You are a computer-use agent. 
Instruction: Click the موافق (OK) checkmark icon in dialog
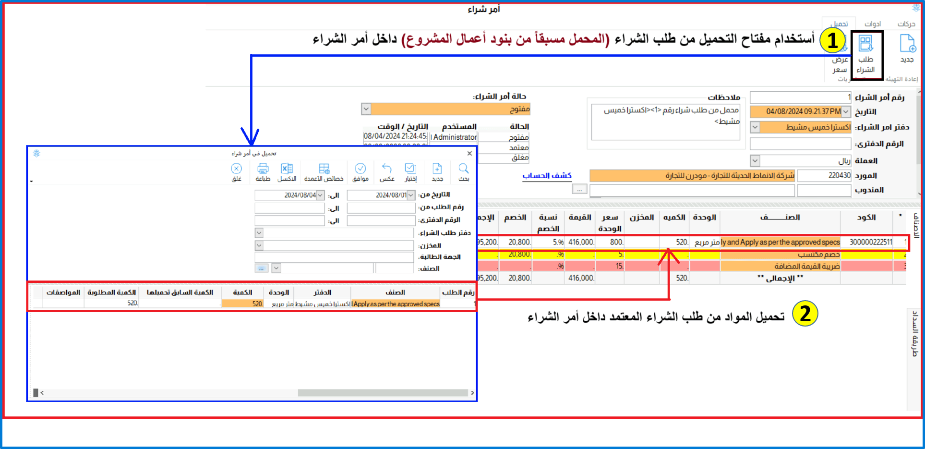(360, 169)
